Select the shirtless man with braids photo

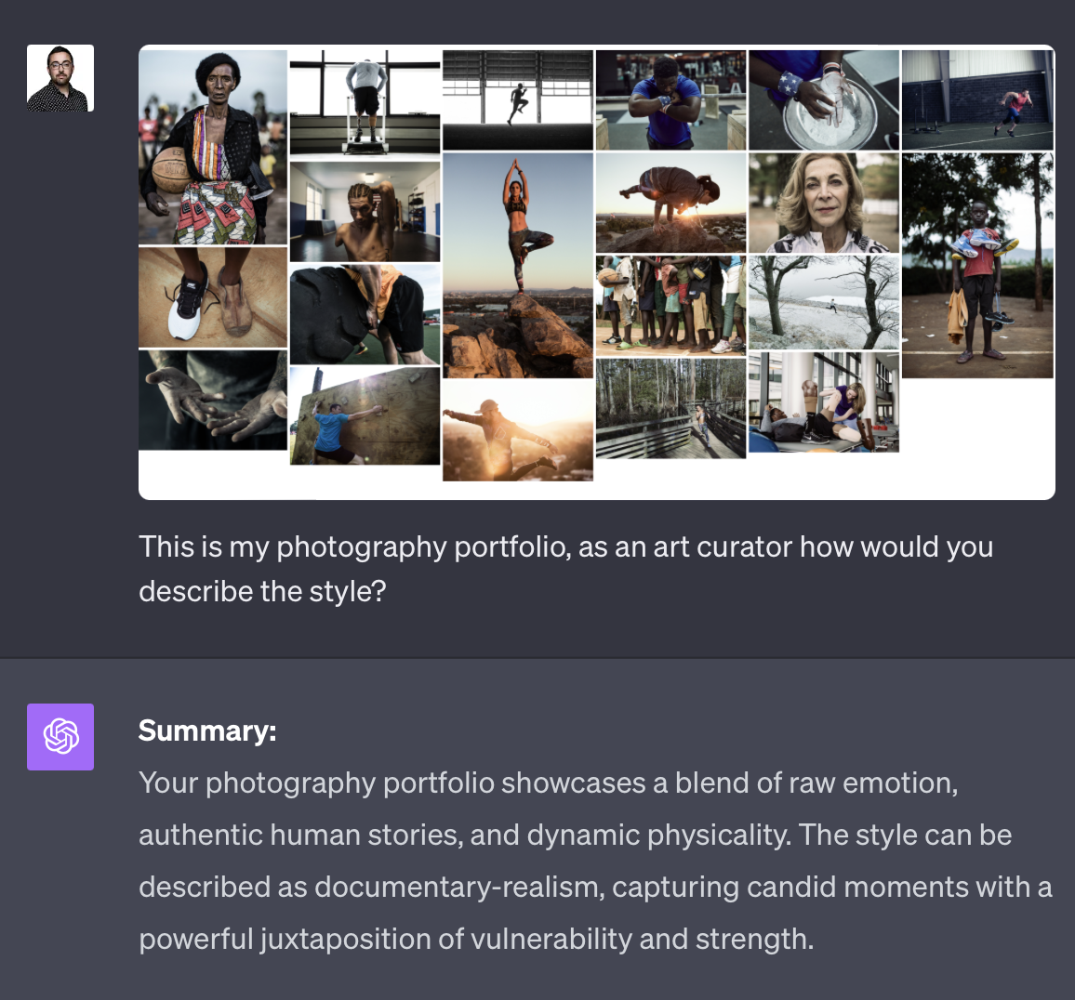click(x=365, y=211)
